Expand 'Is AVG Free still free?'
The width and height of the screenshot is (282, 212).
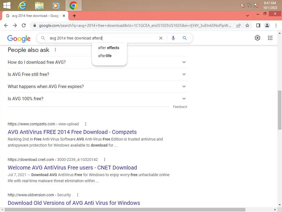[97, 74]
